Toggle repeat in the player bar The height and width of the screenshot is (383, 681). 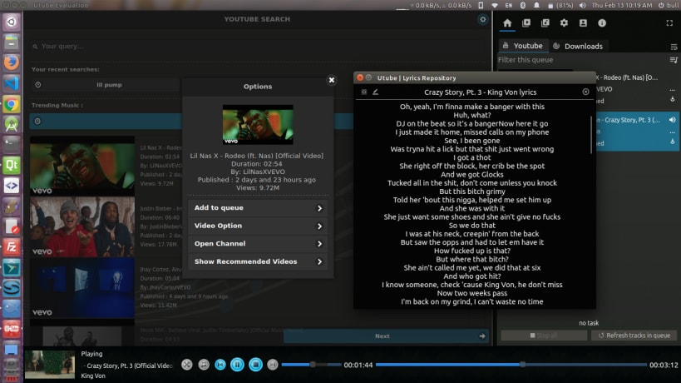click(x=204, y=365)
